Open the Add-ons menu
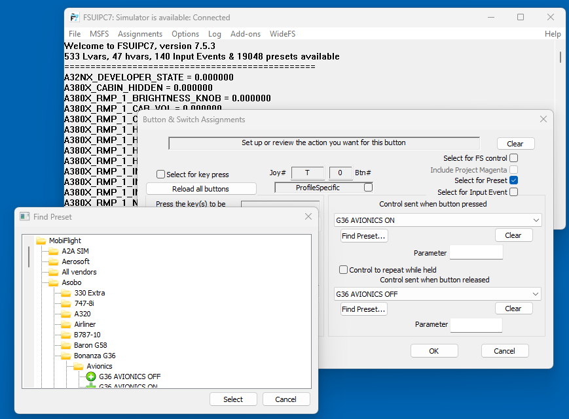 pos(246,34)
